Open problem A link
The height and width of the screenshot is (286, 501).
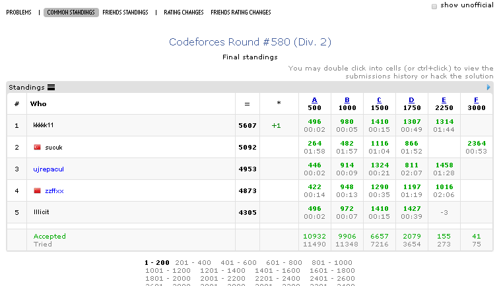coord(314,100)
